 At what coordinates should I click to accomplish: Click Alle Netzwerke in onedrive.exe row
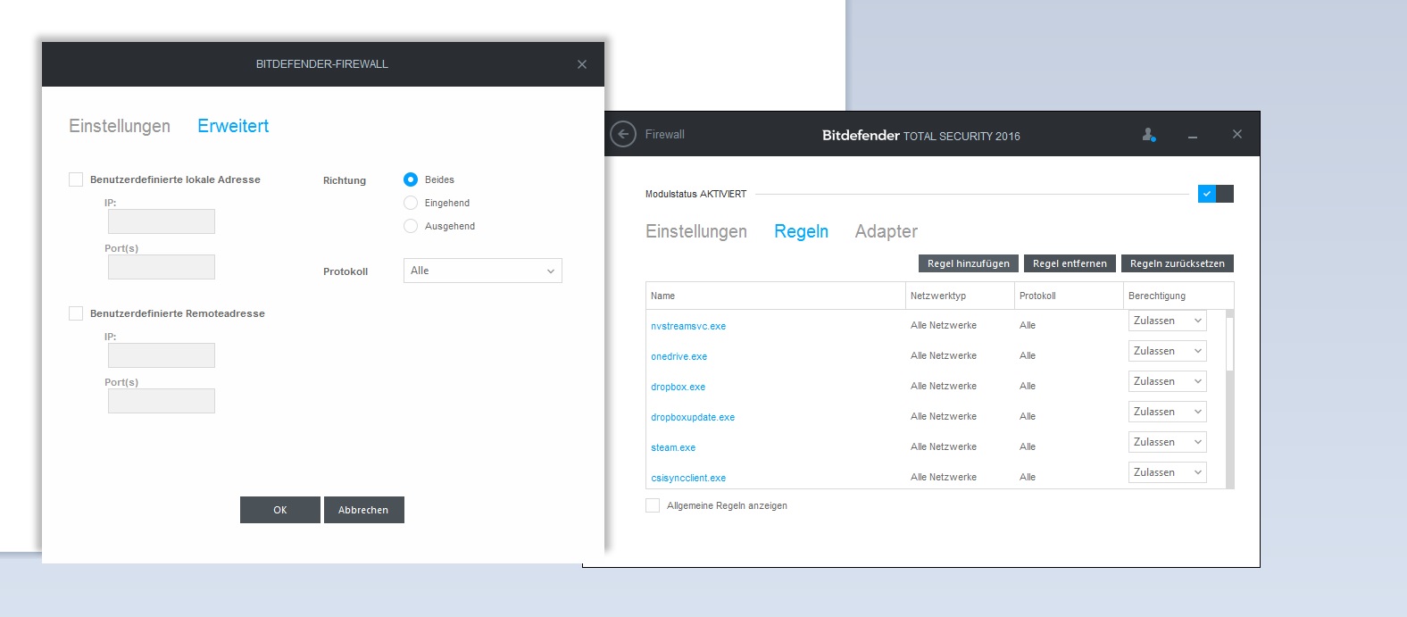coord(944,355)
